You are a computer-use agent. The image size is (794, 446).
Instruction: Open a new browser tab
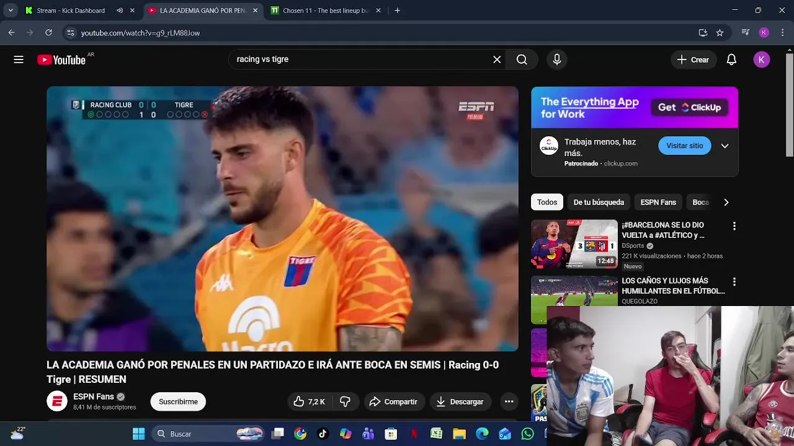[x=397, y=11]
